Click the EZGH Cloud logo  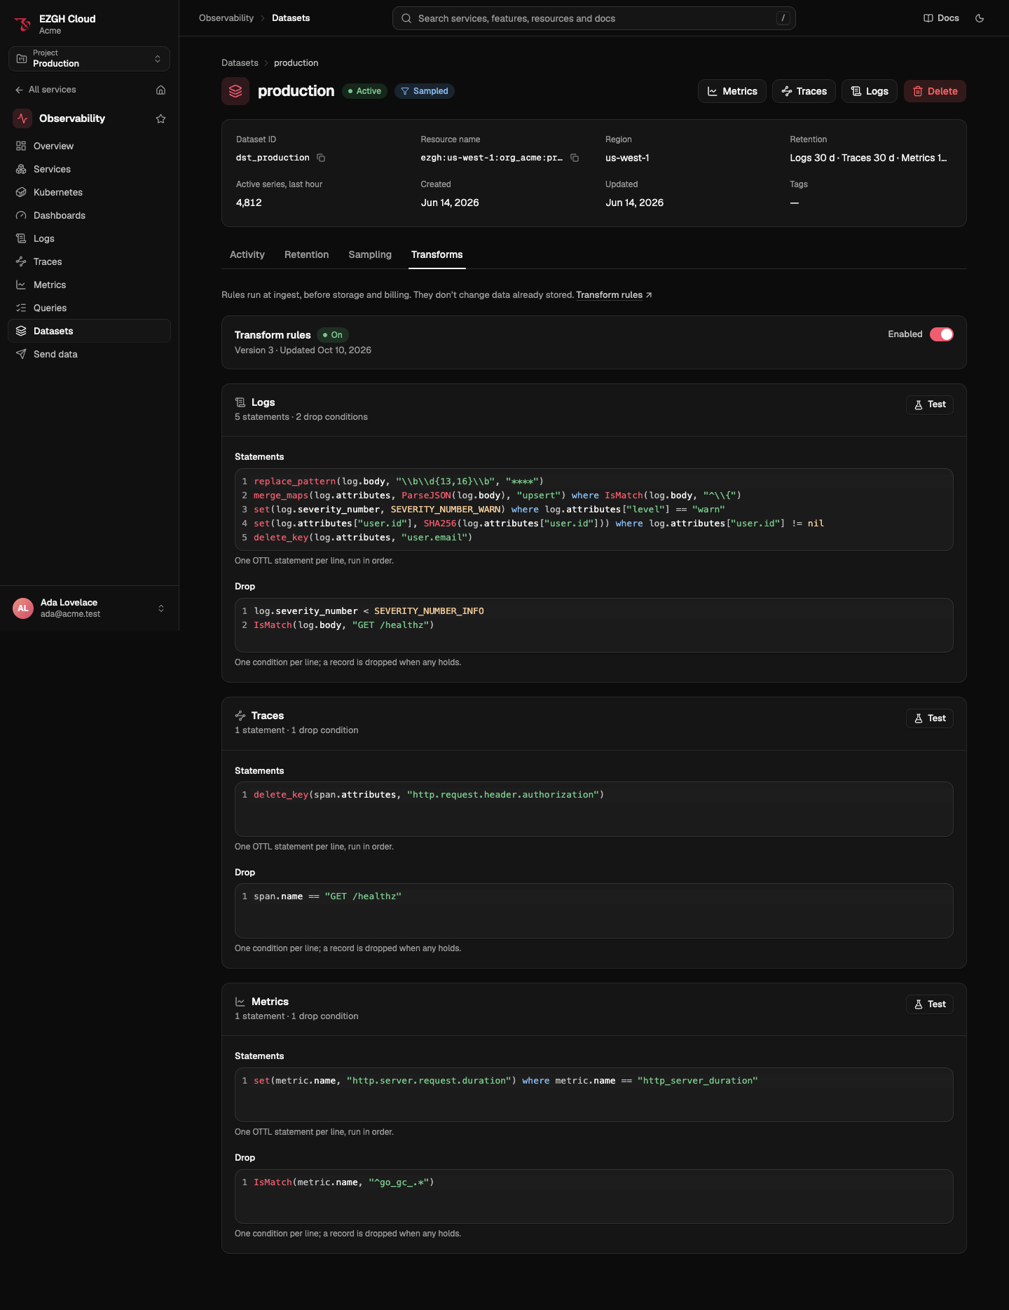pyautogui.click(x=23, y=24)
